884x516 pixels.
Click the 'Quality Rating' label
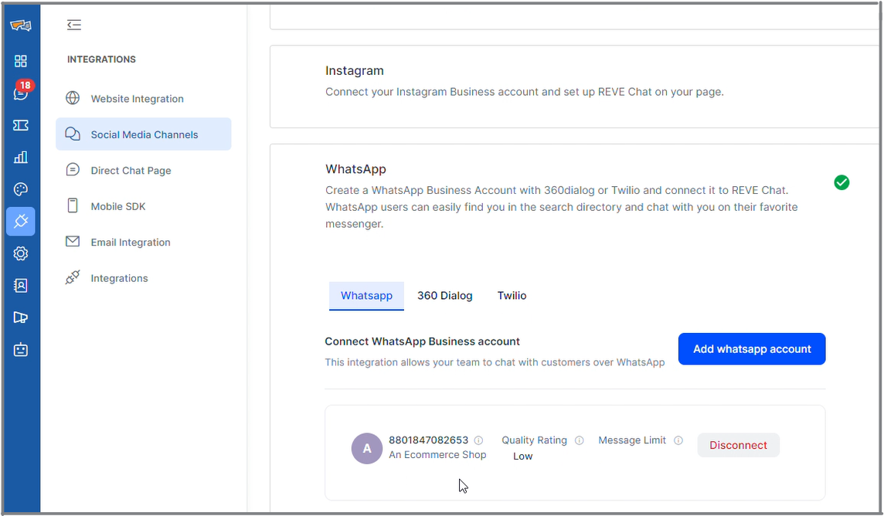coord(535,440)
